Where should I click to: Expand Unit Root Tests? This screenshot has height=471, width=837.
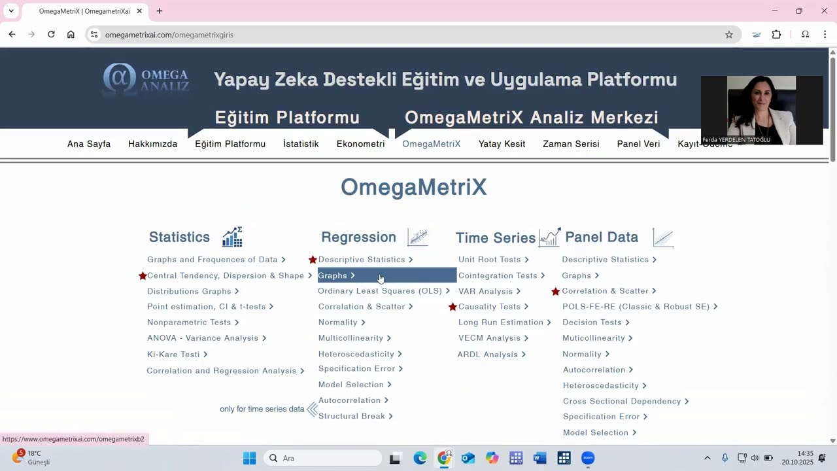tap(494, 260)
